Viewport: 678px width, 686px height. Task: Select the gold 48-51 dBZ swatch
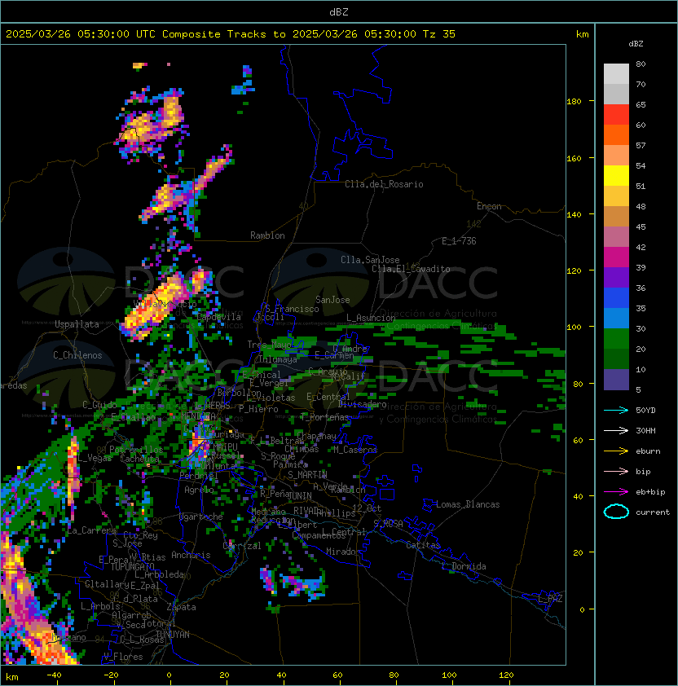pos(616,196)
